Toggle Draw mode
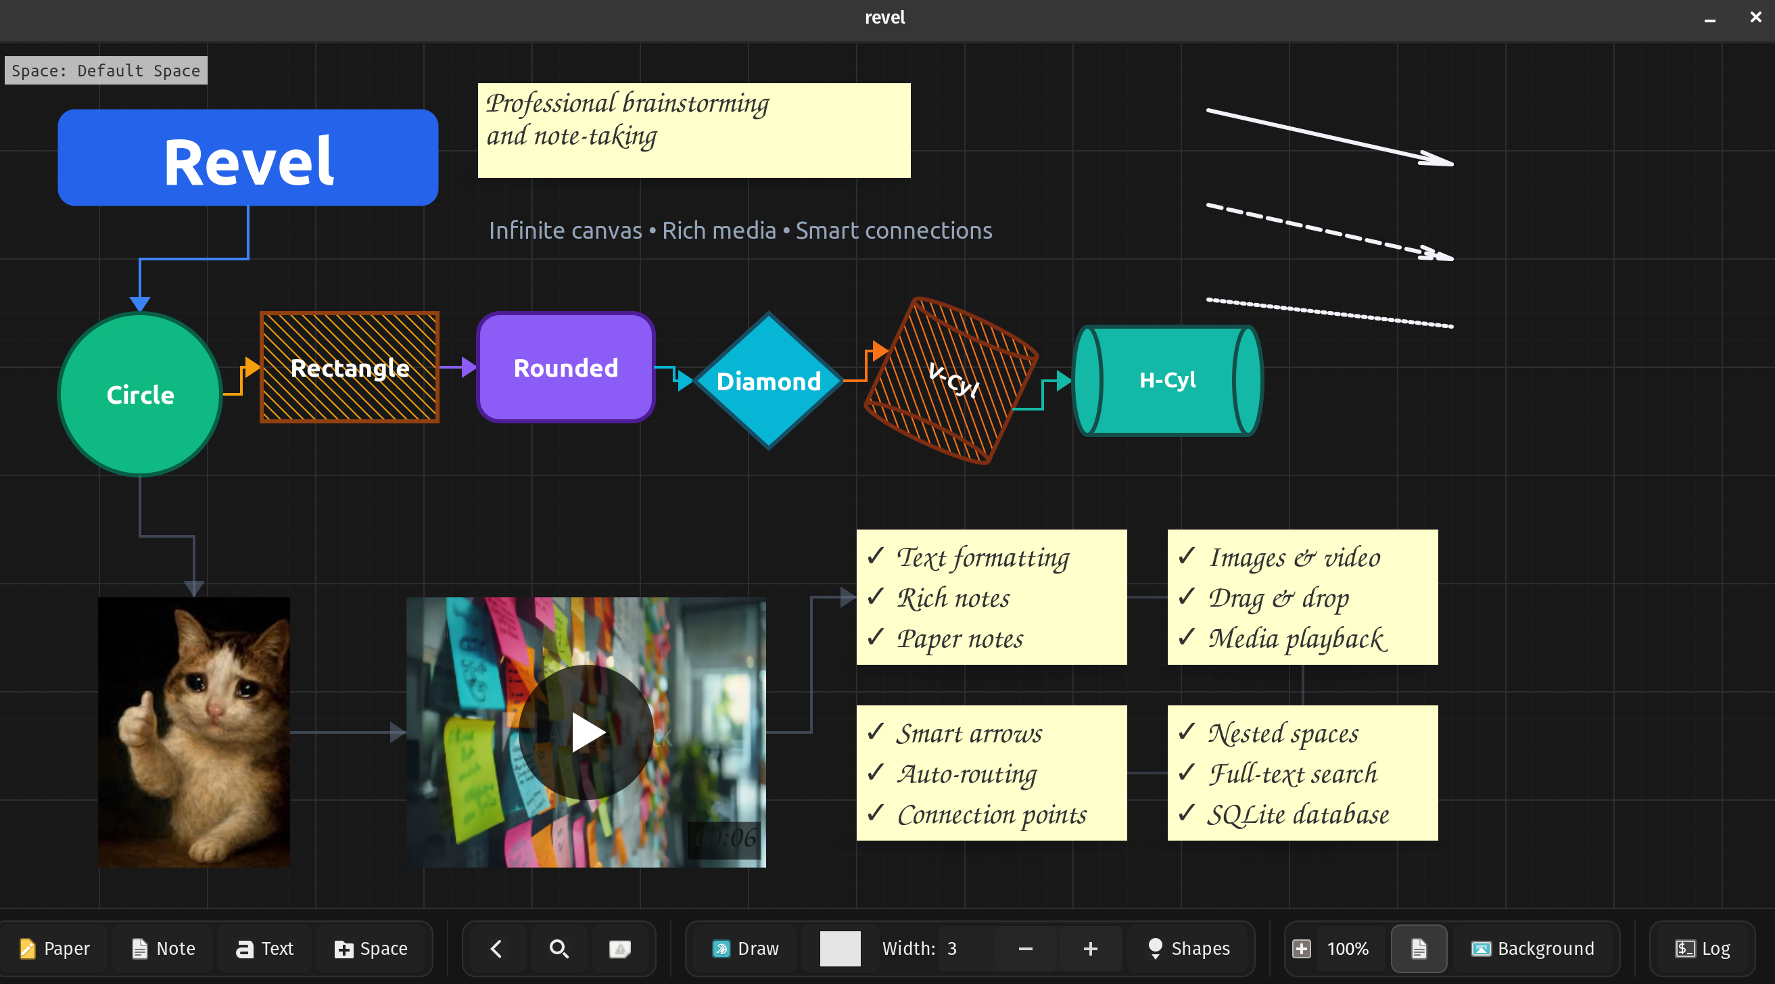Image resolution: width=1775 pixels, height=984 pixels. point(746,949)
